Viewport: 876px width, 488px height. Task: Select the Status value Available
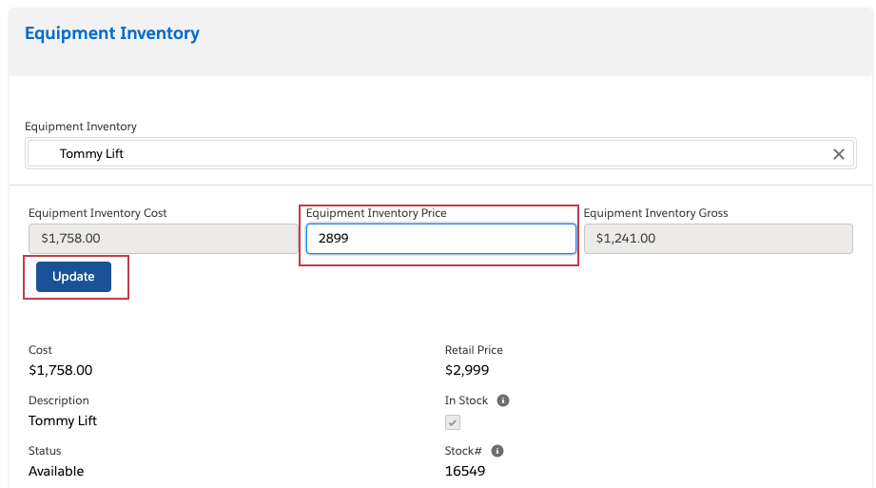[x=56, y=471]
